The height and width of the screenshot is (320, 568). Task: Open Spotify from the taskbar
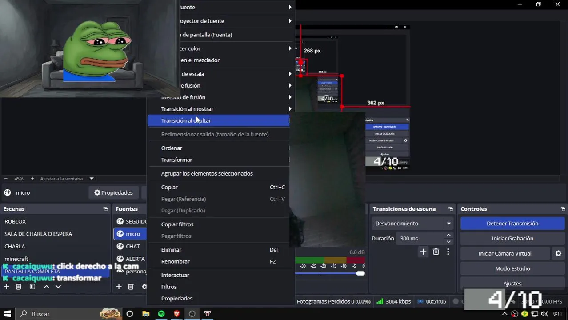(x=161, y=314)
